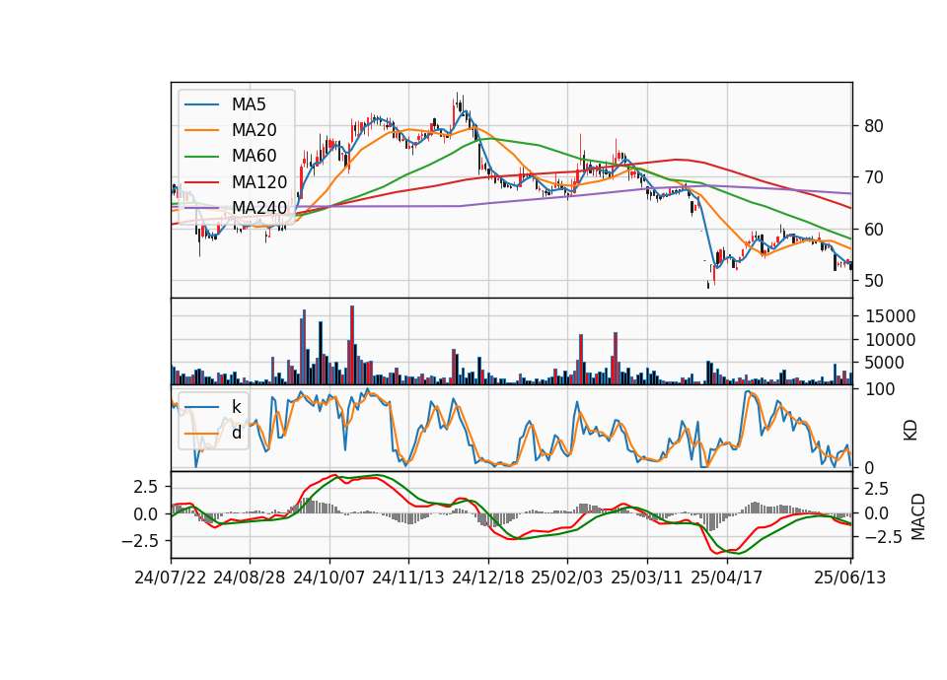Screen dimensions: 947x680
Task: Click the 80 price axis label
Action: click(874, 126)
